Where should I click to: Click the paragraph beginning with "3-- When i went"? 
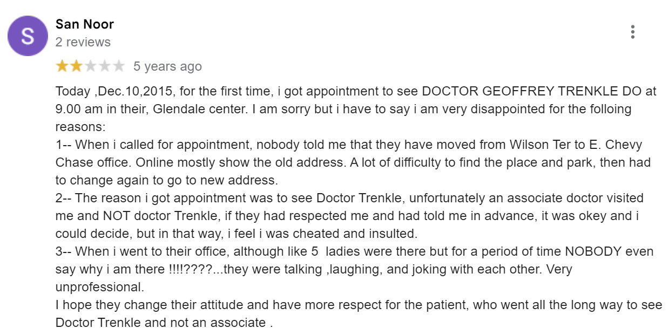354,269
